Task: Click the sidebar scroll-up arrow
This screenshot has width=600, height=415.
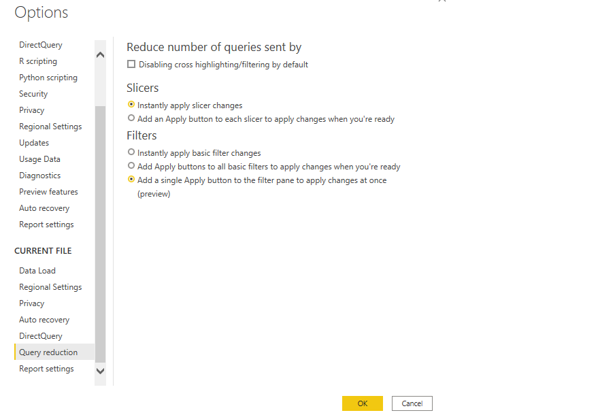Action: [x=100, y=54]
